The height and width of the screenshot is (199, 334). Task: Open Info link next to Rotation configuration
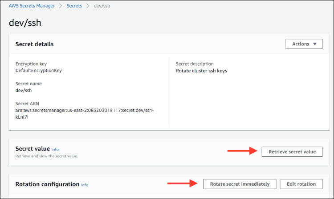tap(85, 185)
